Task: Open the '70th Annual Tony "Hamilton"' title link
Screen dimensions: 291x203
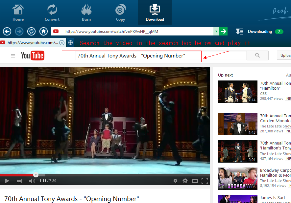Action: click(x=276, y=86)
